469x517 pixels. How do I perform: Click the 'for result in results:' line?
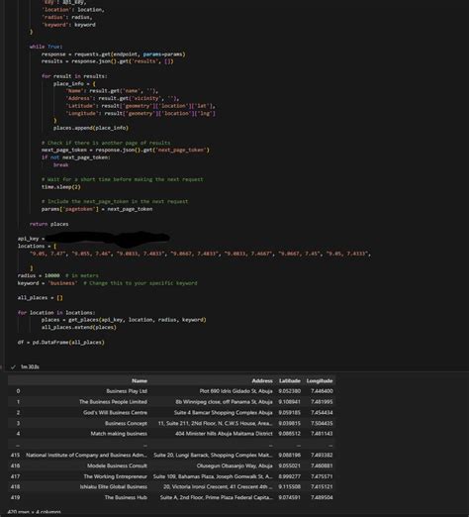click(74, 76)
